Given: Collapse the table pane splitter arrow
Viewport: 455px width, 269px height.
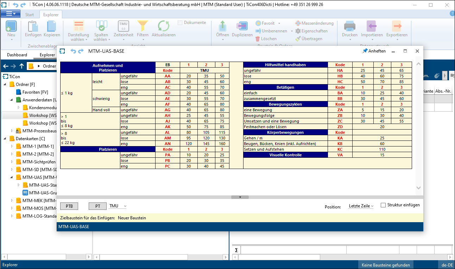Looking at the screenshot, I should click(240, 197).
